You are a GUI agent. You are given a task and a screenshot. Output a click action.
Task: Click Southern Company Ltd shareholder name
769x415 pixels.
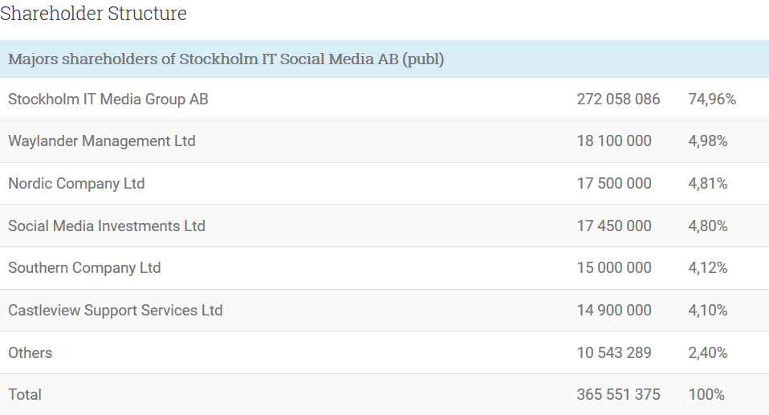pos(84,268)
